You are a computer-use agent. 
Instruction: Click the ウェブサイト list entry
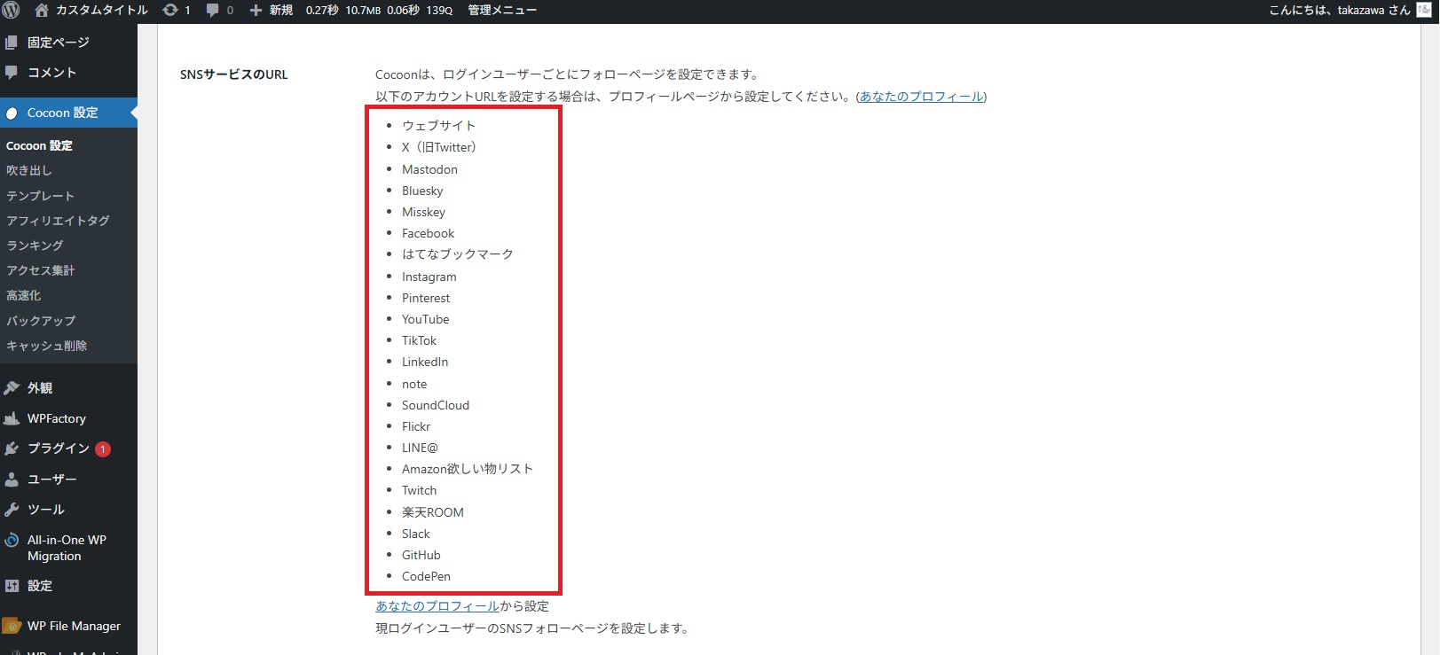coord(438,126)
